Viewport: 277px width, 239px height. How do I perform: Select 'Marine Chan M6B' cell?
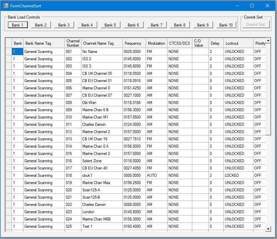tap(102, 219)
